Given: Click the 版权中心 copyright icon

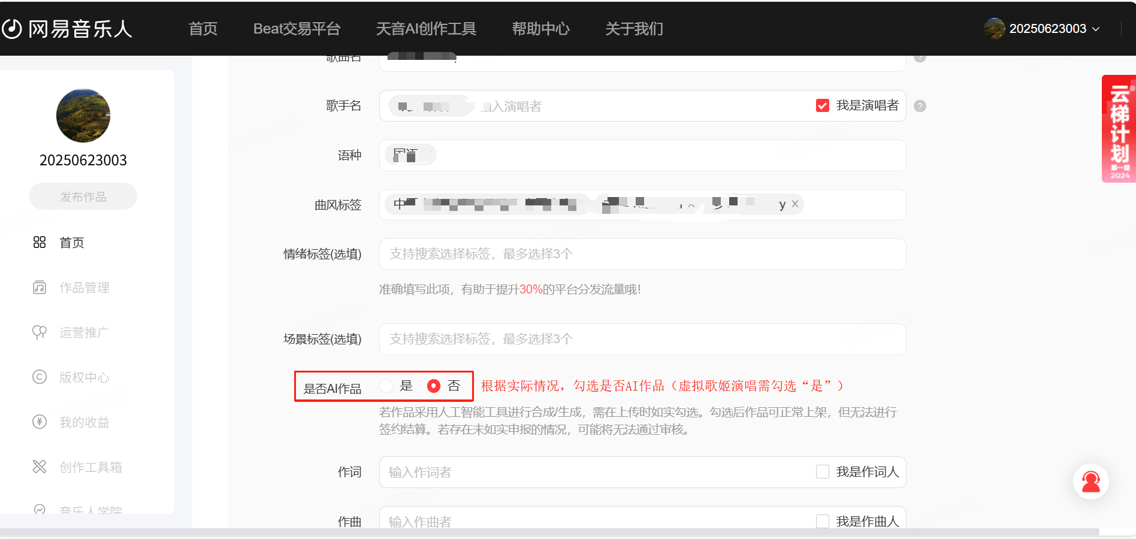Looking at the screenshot, I should pyautogui.click(x=40, y=377).
